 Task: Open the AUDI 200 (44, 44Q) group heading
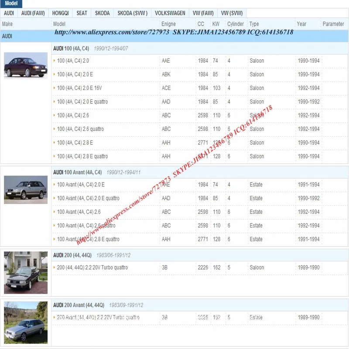point(72,255)
